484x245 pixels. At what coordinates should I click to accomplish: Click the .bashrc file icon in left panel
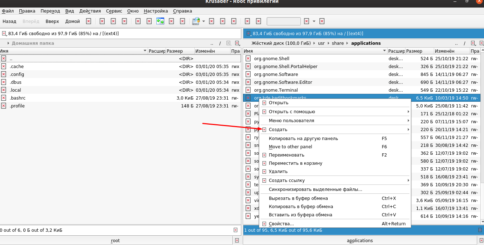coord(4,98)
